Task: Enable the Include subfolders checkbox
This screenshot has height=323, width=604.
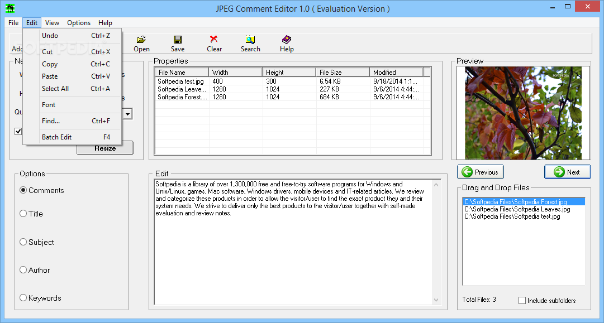Action: point(522,300)
